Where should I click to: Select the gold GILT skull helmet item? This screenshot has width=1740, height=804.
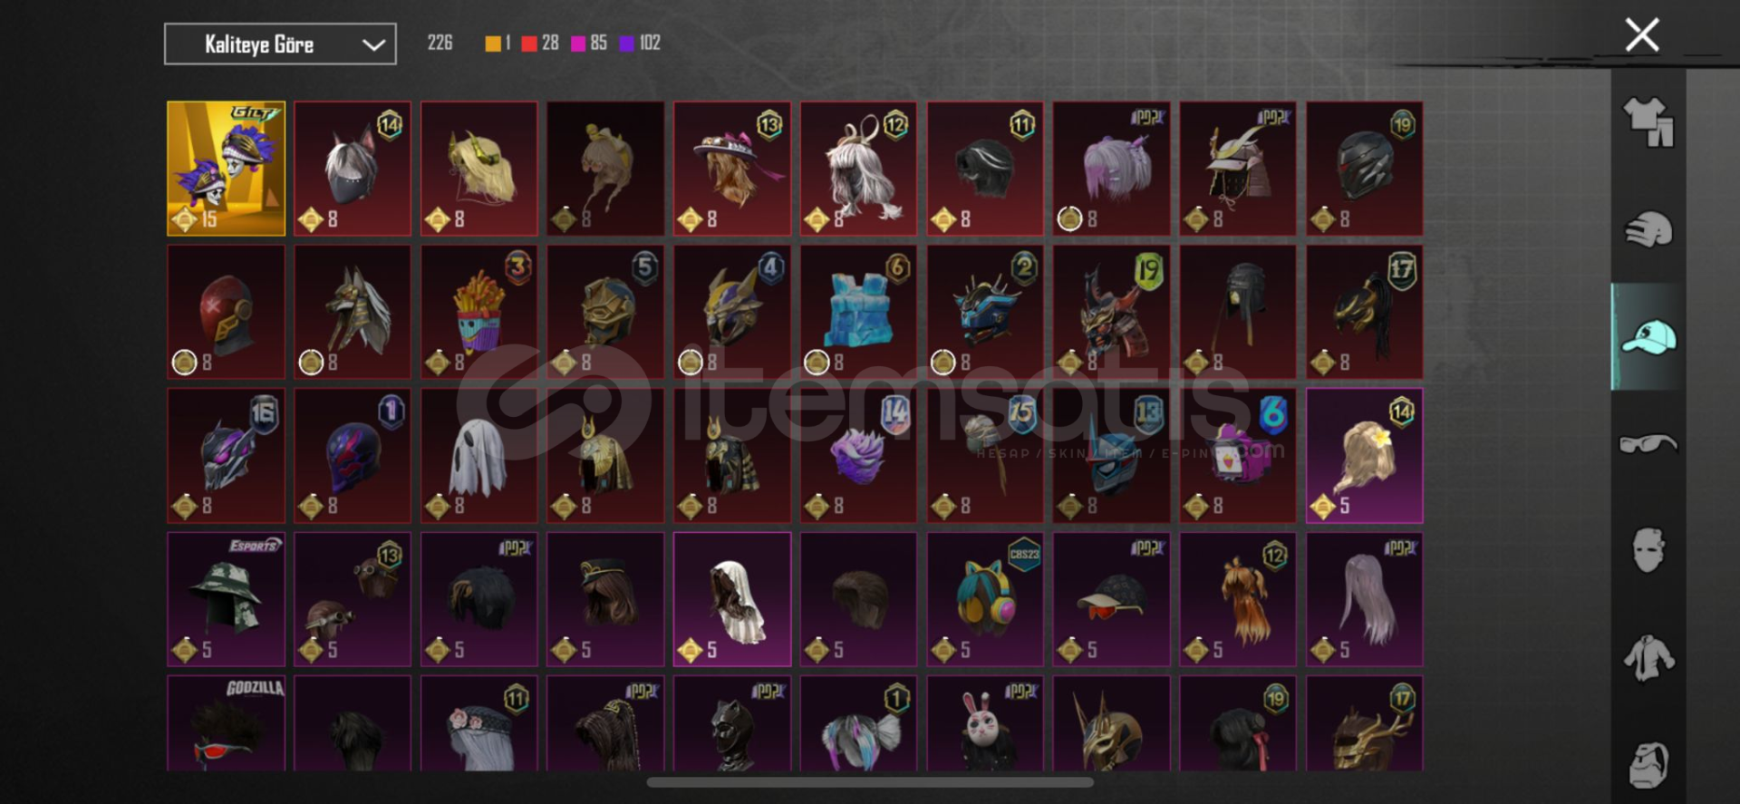pyautogui.click(x=226, y=169)
